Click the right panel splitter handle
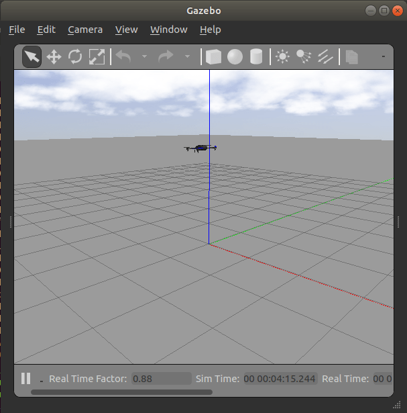Viewport: 407px width, 413px height. 398,222
